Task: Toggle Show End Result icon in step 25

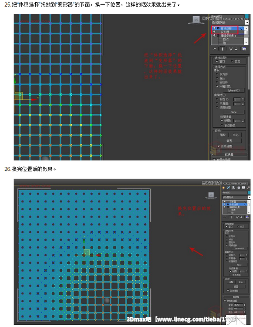Action: click(223, 49)
